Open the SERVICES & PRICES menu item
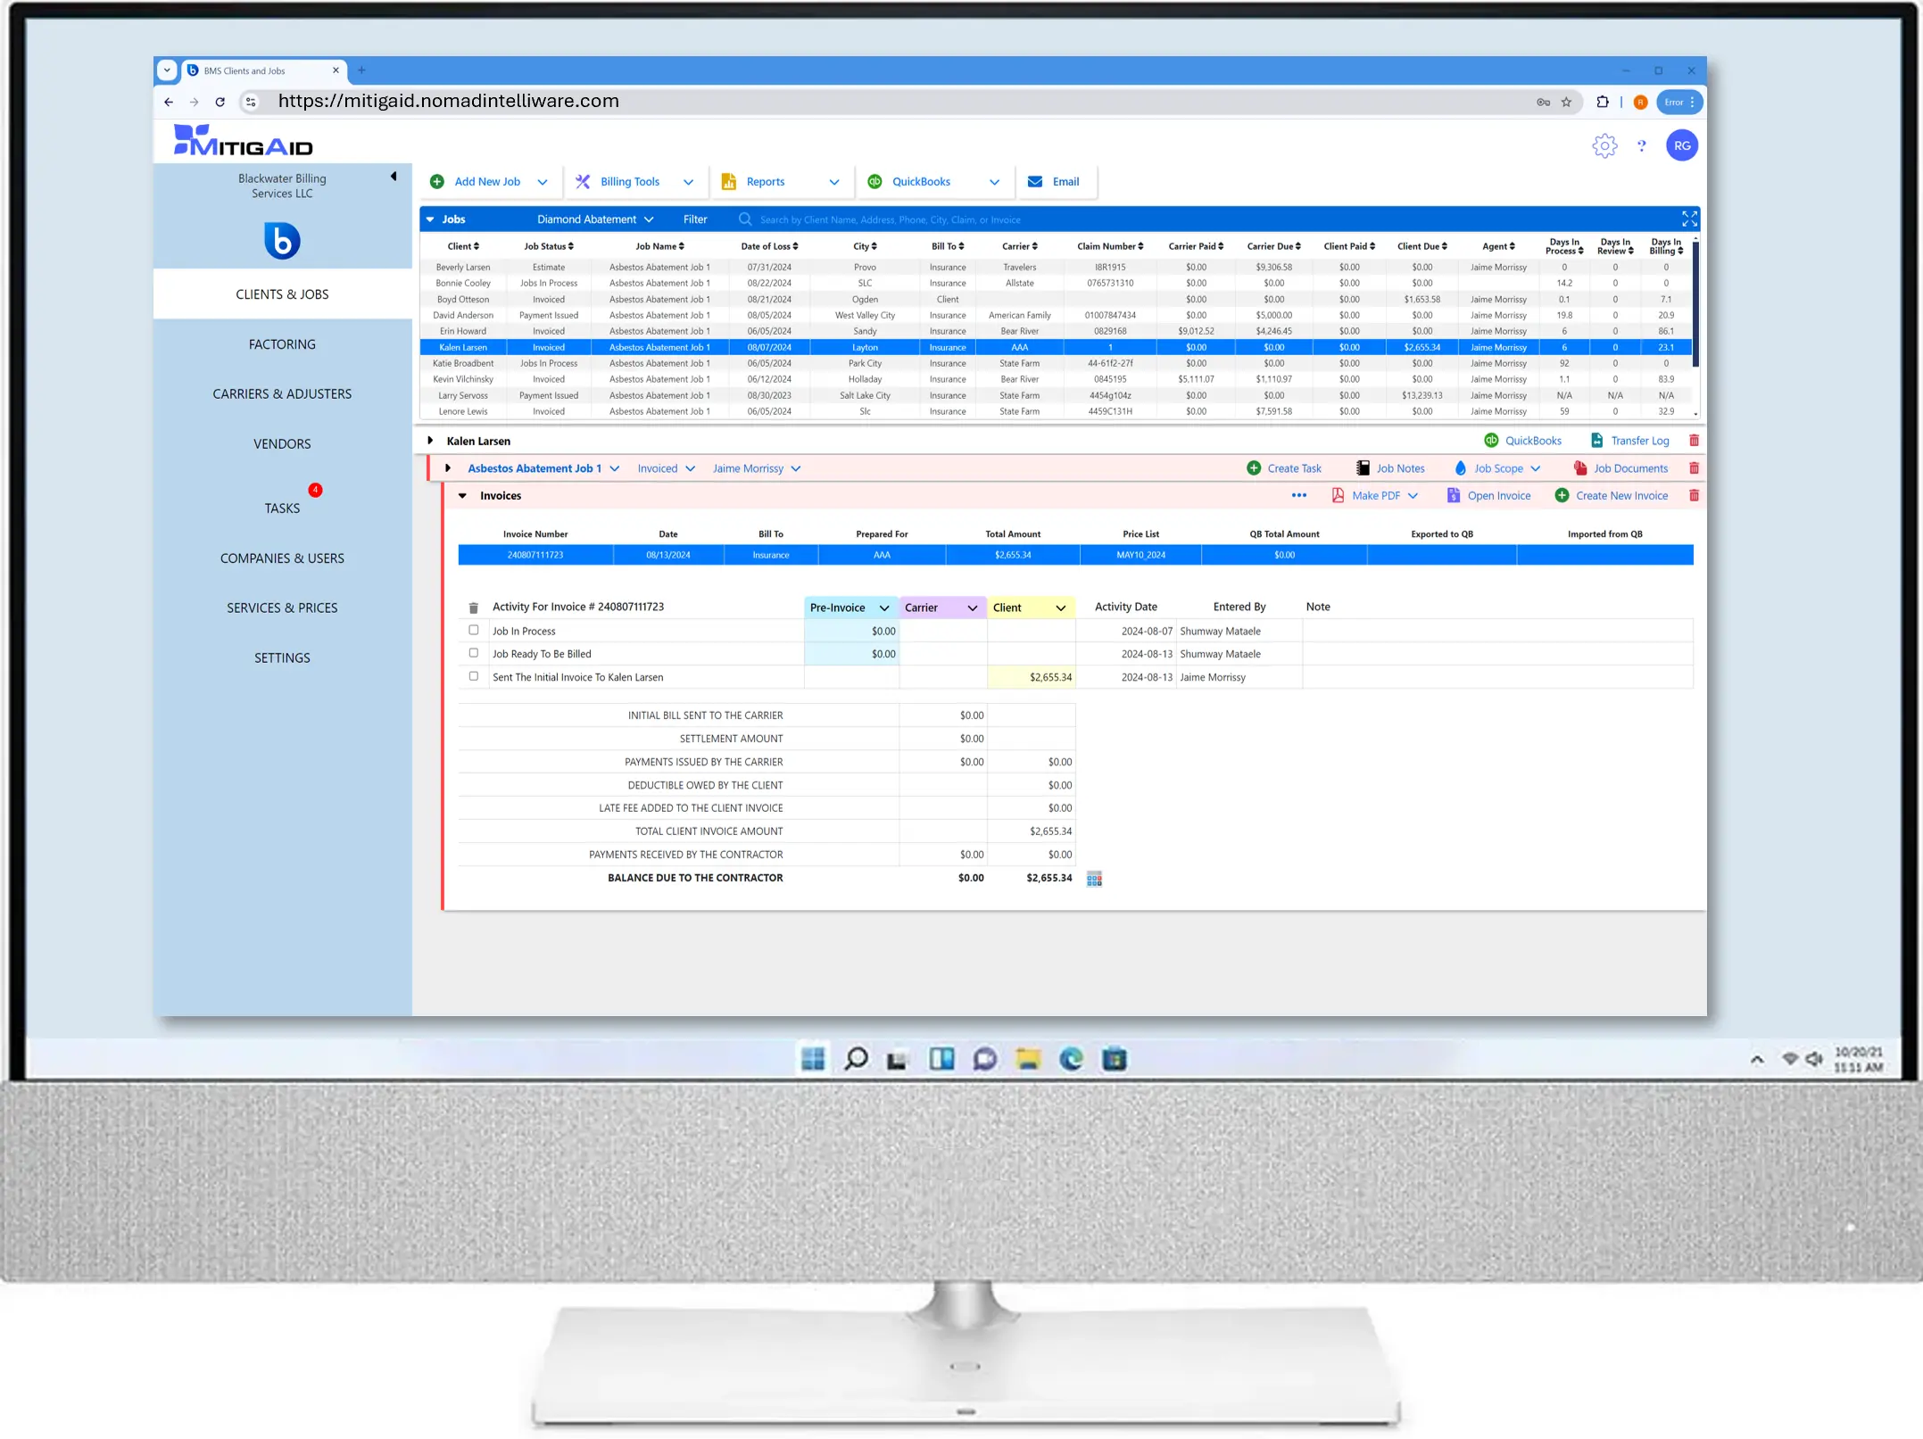Screen dimensions: 1923x1439 [x=282, y=608]
